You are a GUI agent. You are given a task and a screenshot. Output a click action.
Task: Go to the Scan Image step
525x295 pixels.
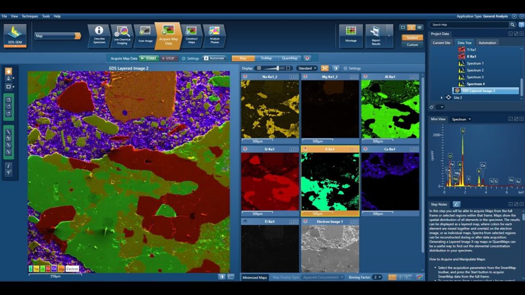pos(145,34)
